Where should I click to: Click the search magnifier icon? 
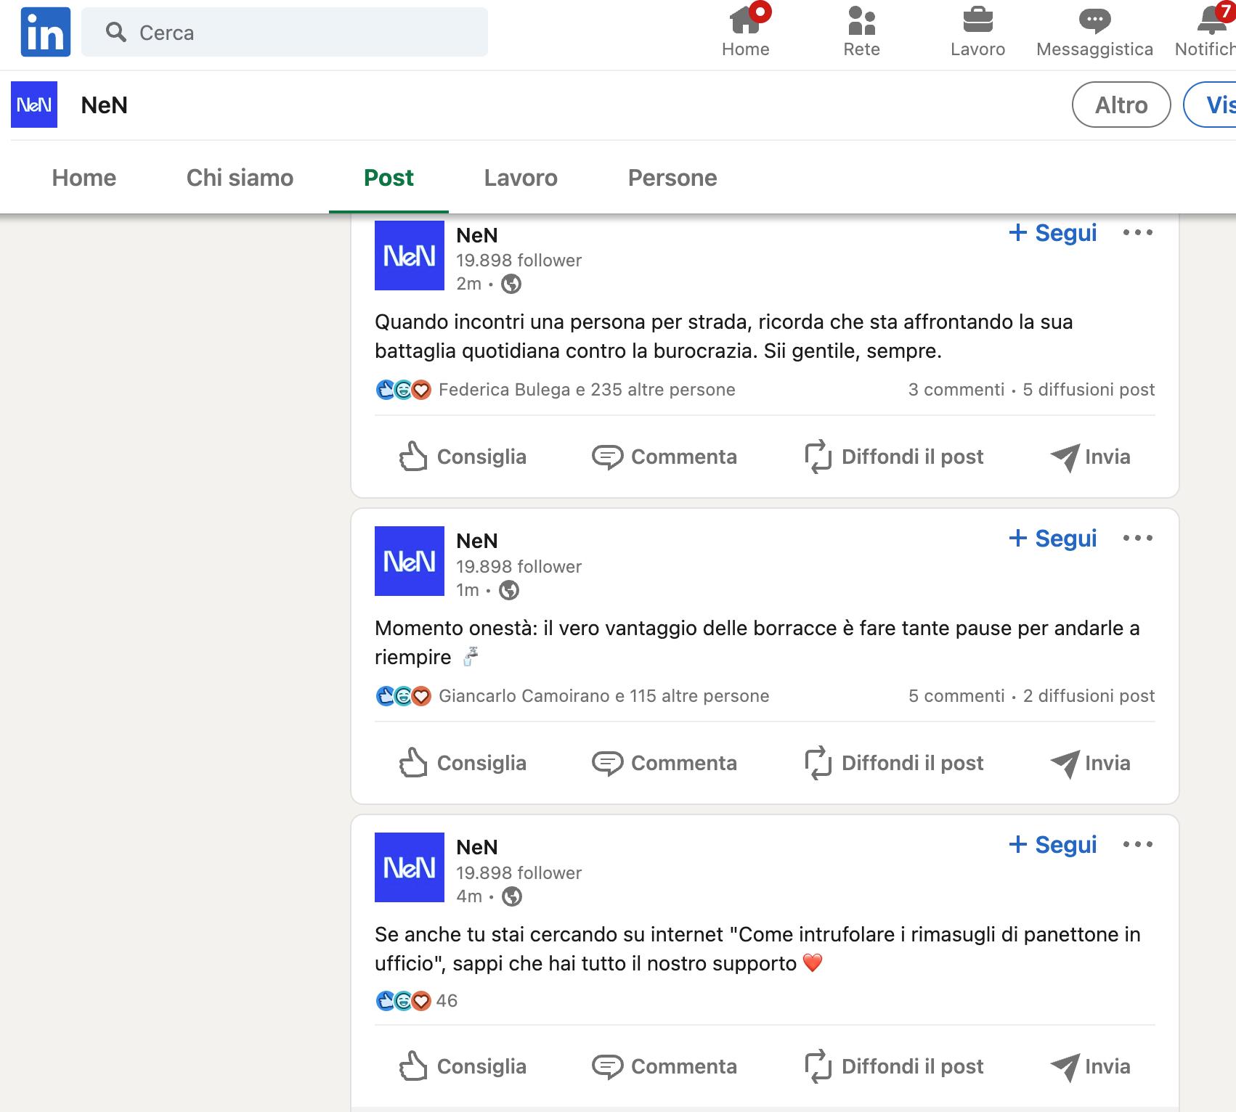click(x=115, y=32)
